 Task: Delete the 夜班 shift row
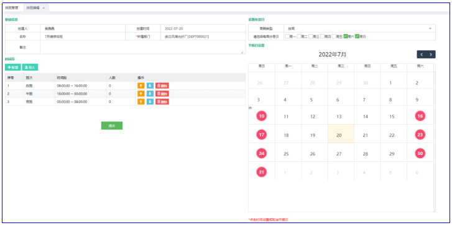click(162, 102)
